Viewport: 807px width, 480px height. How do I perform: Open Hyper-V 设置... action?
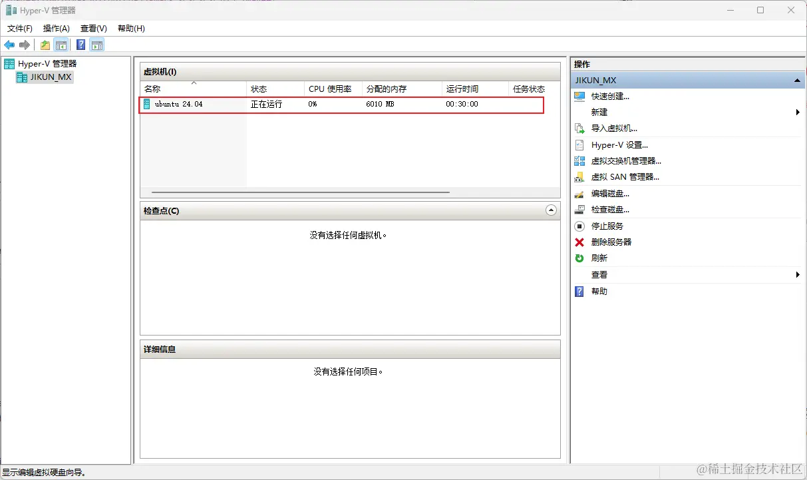pos(619,145)
